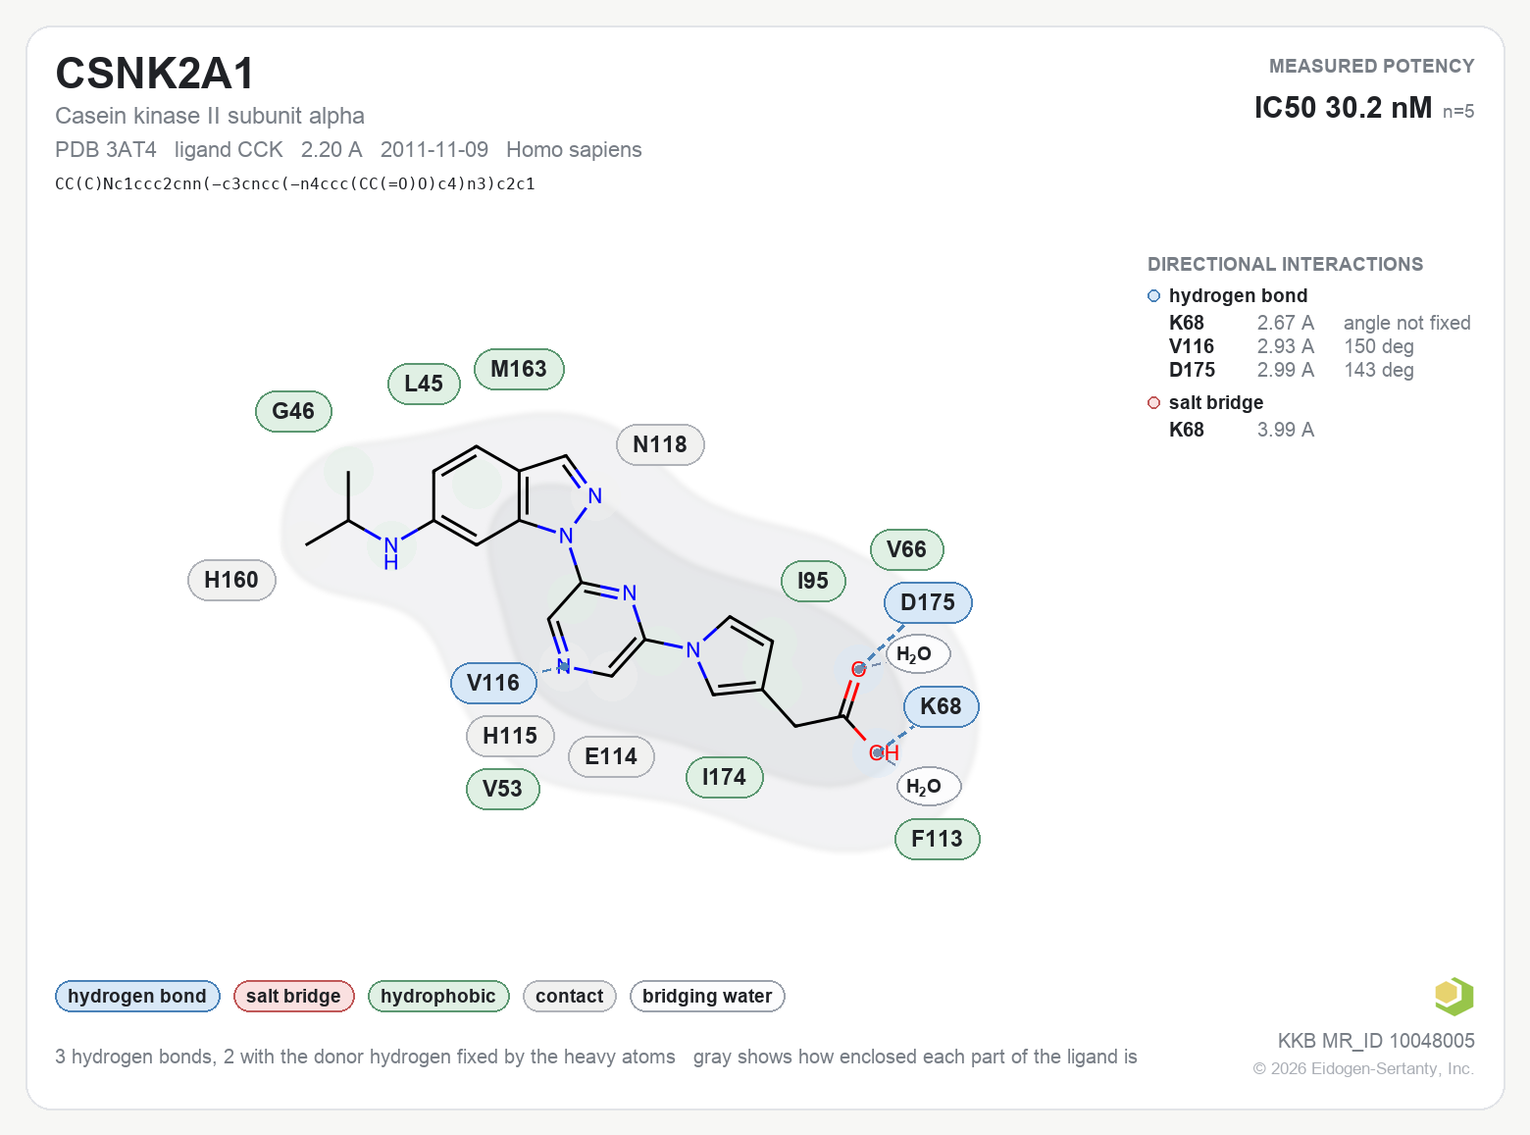This screenshot has height=1135, width=1530.
Task: Click the blue circle marker beside hydrogen bond heading
Action: (1154, 296)
